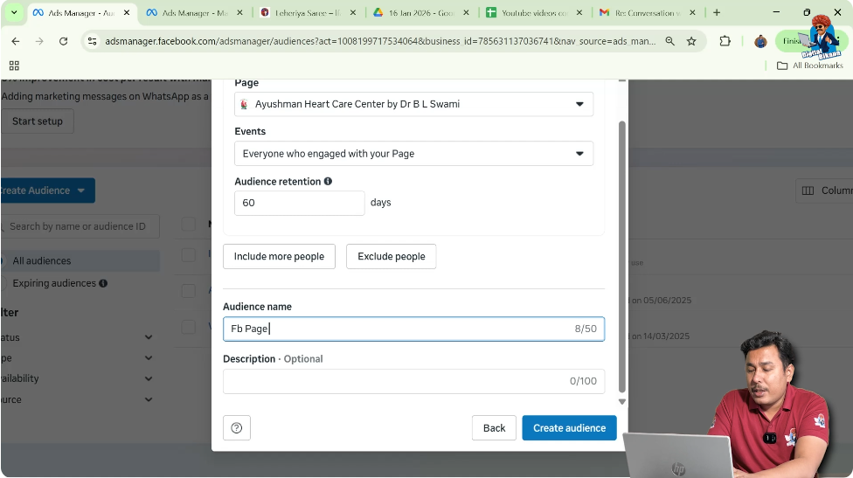Click the address bar URL
The image size is (853, 478).
[x=379, y=41]
